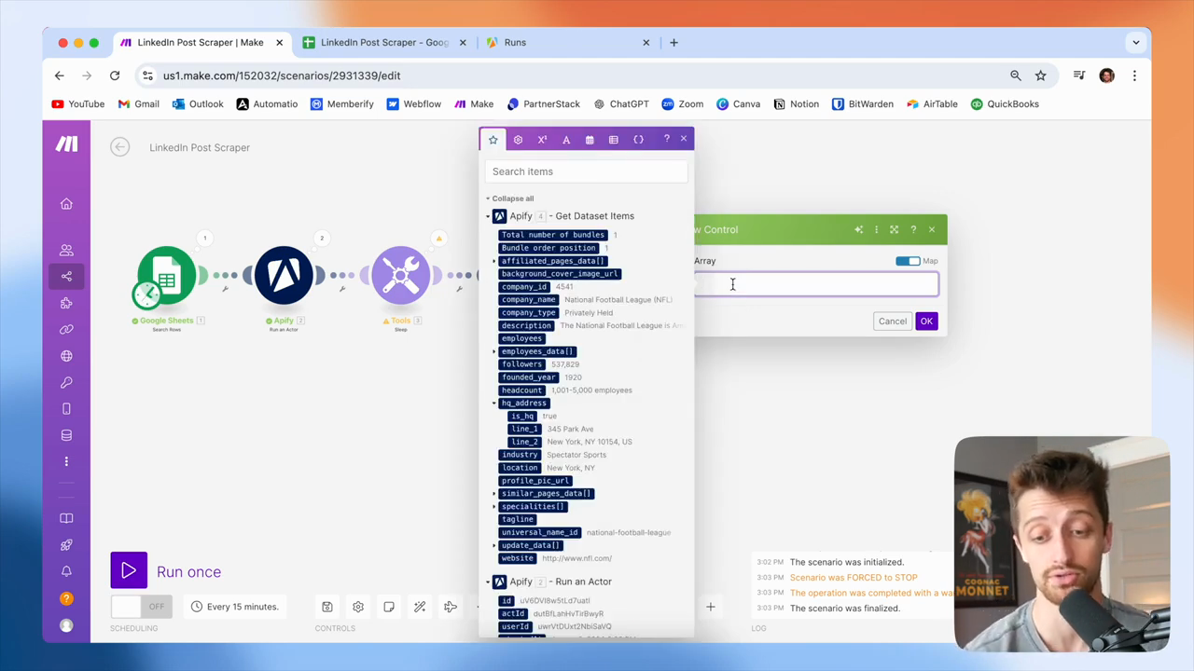This screenshot has width=1194, height=671.
Task: Select the star favorites tab in mapping panel
Action: 493,140
